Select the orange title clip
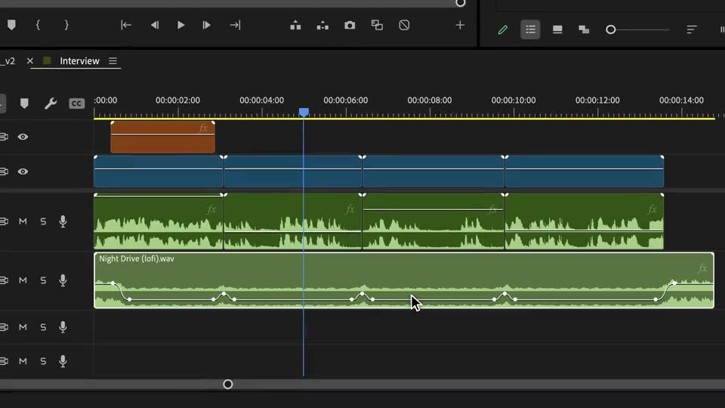The width and height of the screenshot is (725, 408). [x=163, y=137]
